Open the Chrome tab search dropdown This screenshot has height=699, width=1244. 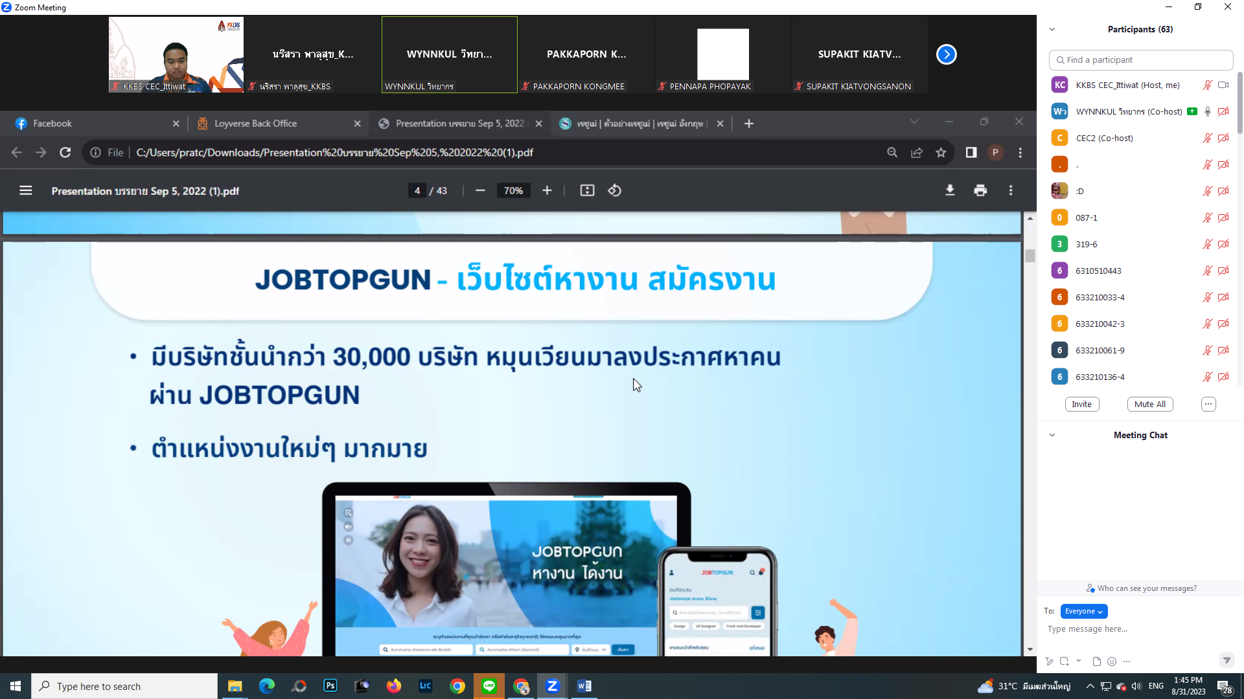tap(914, 122)
